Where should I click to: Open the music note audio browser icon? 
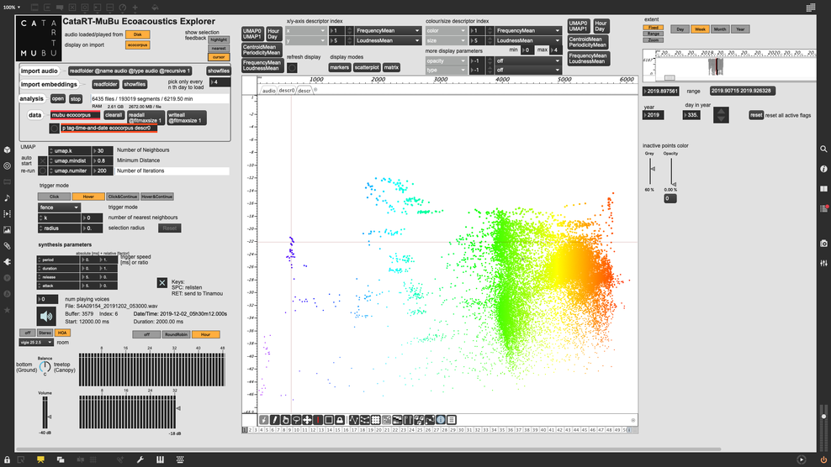8,198
